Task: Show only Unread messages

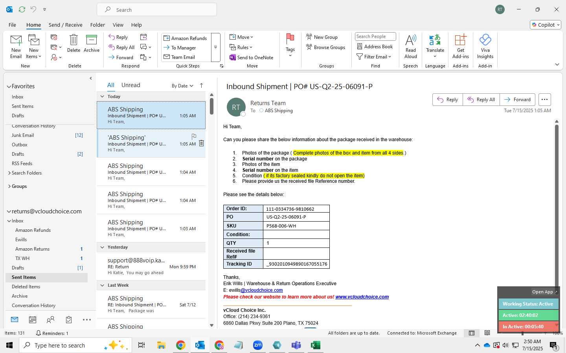Action: coord(131,85)
